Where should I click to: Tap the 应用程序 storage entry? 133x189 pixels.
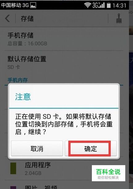pyautogui.click(x=64, y=169)
